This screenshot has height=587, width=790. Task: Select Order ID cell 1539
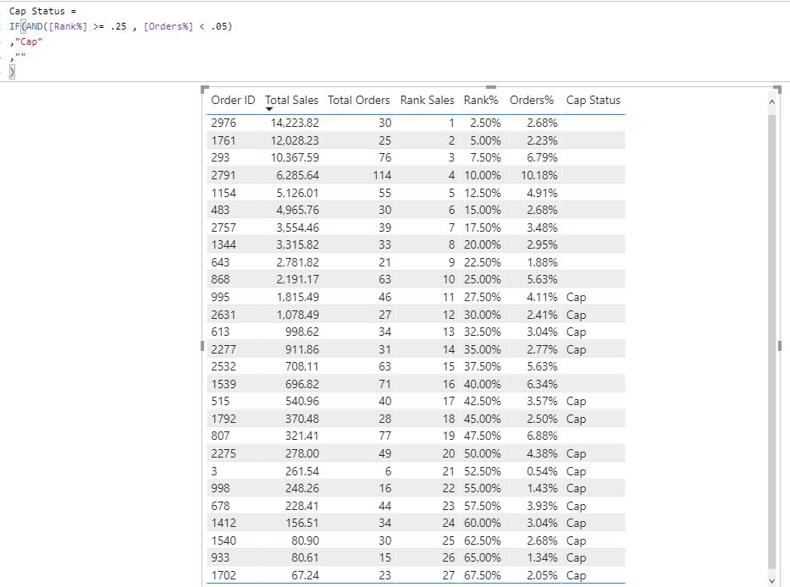[x=224, y=384]
